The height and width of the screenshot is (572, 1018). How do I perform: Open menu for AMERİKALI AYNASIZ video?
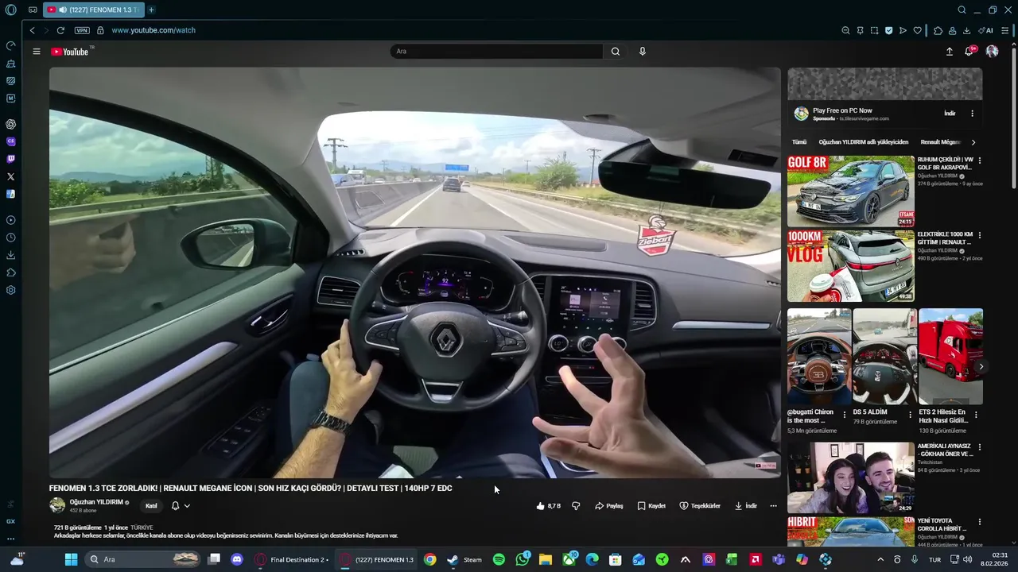[x=979, y=447]
